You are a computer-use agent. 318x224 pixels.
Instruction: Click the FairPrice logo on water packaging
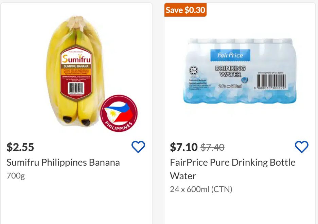230,55
